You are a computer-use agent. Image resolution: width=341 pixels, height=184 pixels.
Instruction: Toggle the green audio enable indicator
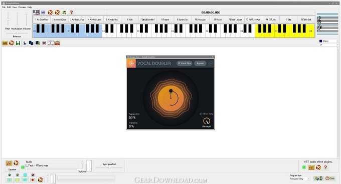23,167
